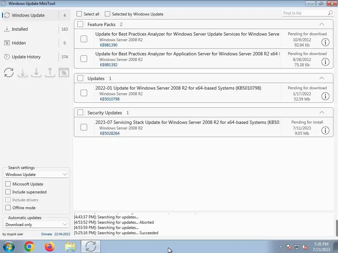338x253 pixels.
Task: Click the hide updates toolbar icon
Action: (x=64, y=72)
